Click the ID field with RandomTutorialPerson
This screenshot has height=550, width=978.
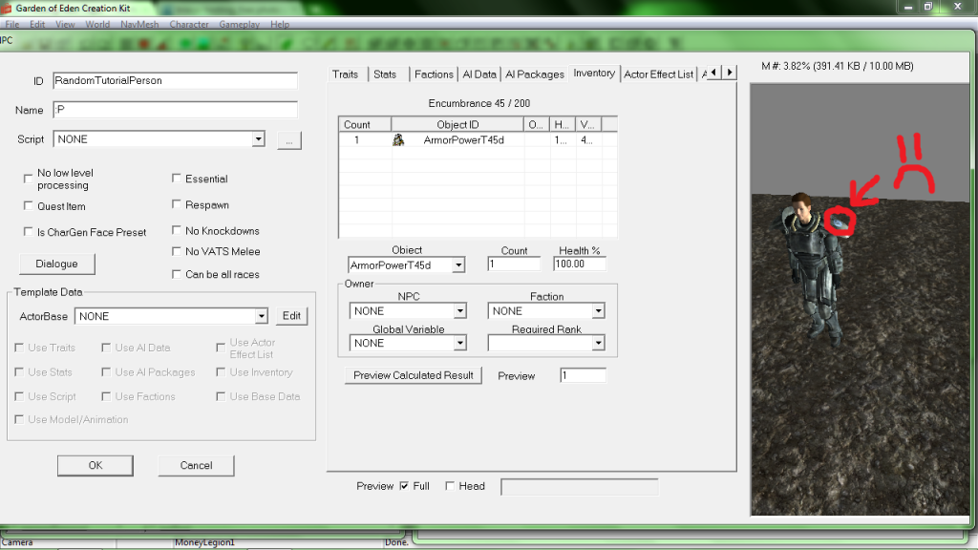[176, 80]
